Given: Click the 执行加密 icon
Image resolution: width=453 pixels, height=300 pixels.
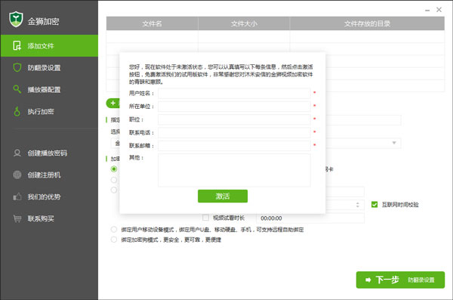Looking at the screenshot, I should pyautogui.click(x=17, y=111).
